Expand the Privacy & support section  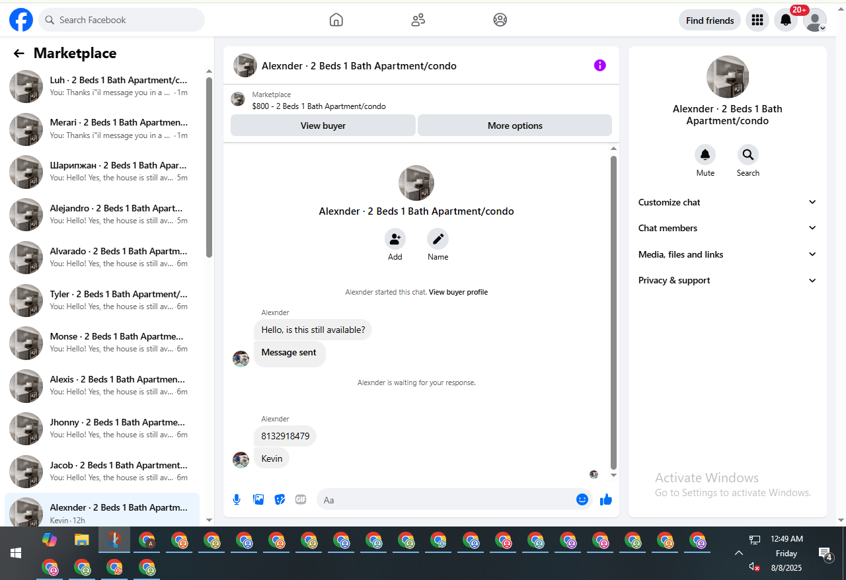(727, 280)
